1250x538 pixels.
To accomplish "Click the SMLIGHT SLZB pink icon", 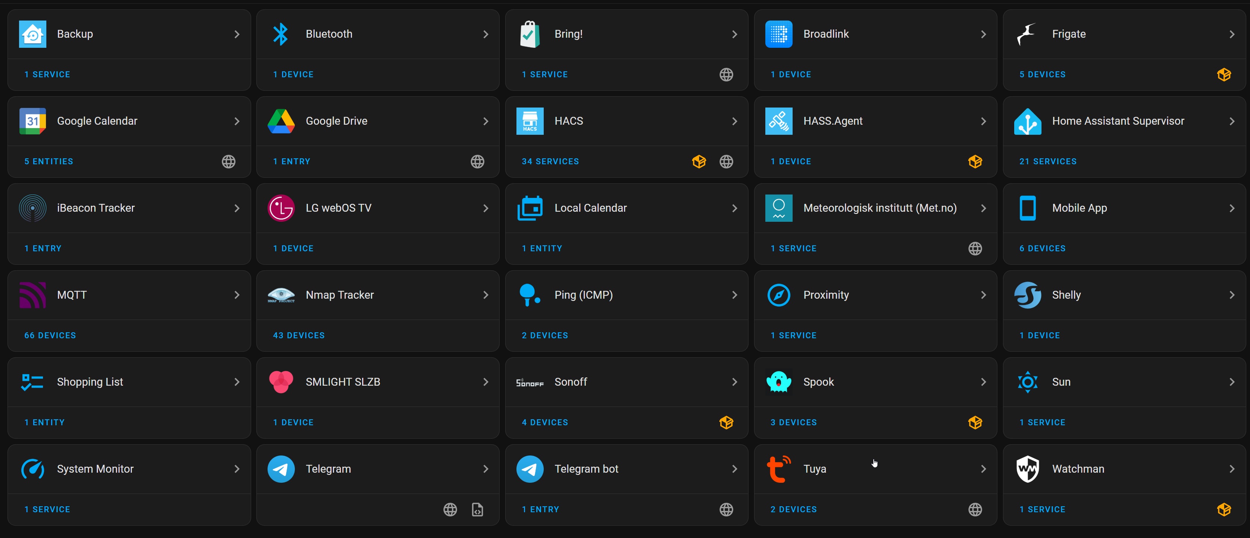I will (x=281, y=382).
